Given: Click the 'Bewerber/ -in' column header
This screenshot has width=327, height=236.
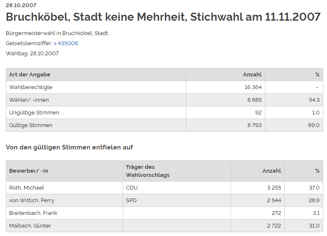Looking at the screenshot, I should click(x=29, y=171).
